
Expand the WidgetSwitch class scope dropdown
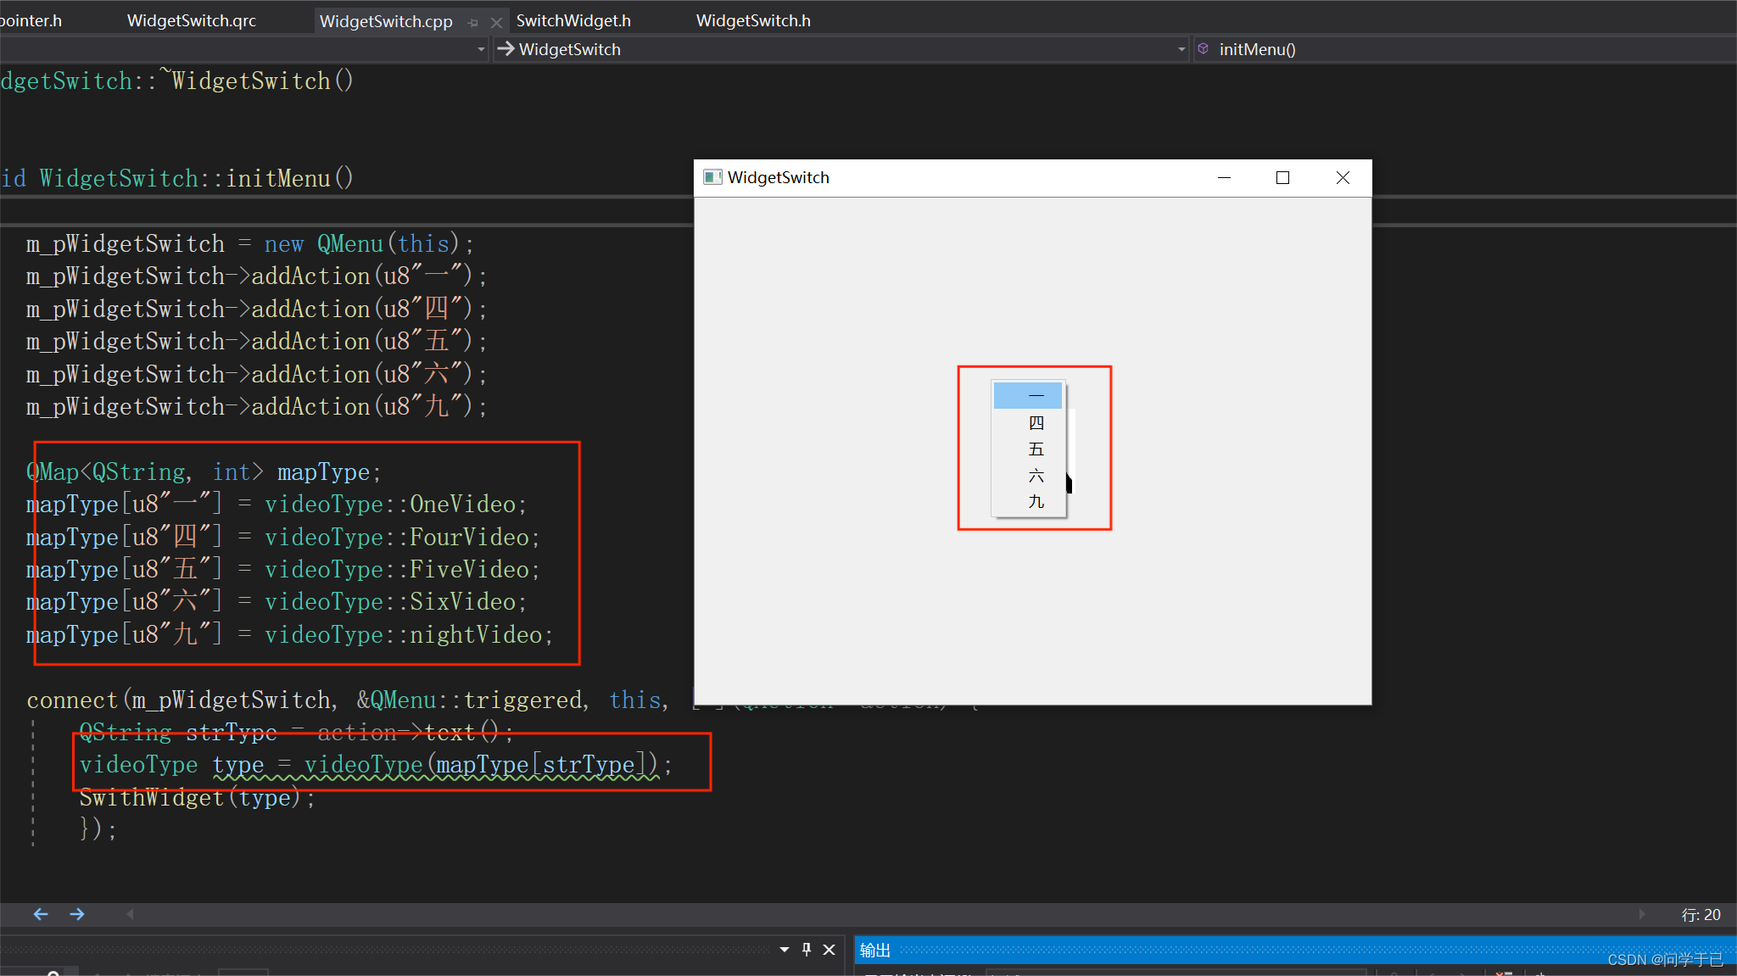click(1181, 49)
